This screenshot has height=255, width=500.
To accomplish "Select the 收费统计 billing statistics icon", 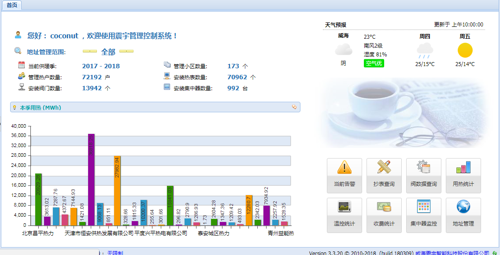I will click(384, 215).
